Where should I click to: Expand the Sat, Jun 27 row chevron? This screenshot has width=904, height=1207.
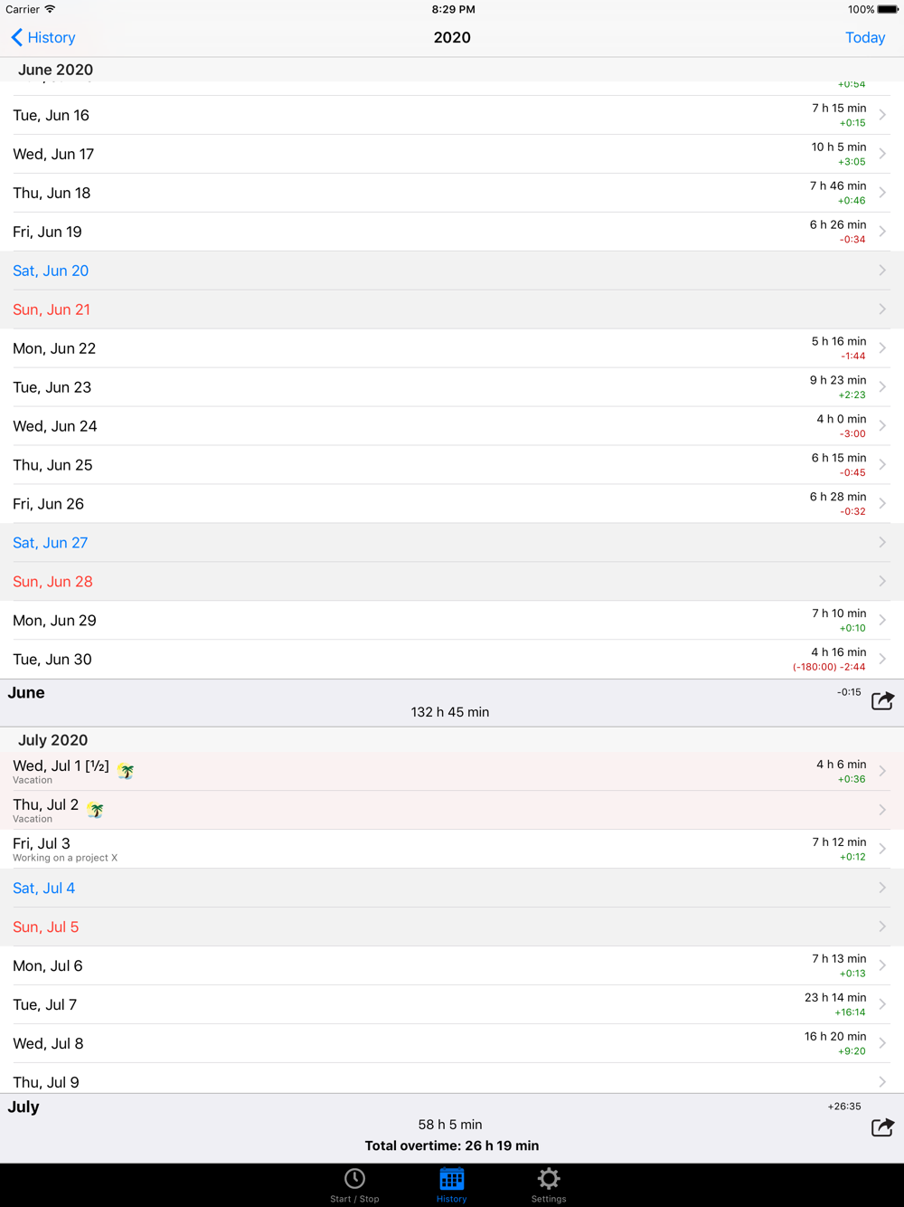point(882,543)
